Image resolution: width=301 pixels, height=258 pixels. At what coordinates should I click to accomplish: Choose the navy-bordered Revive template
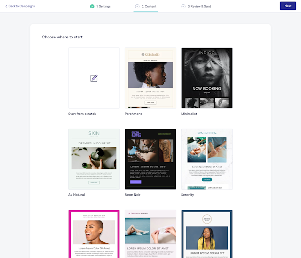207,234
